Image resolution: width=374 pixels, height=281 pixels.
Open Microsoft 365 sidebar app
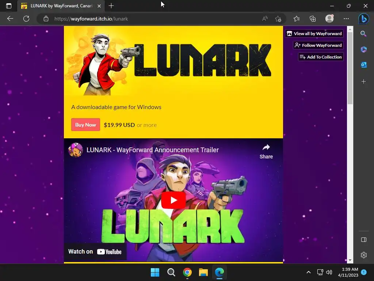(363, 49)
